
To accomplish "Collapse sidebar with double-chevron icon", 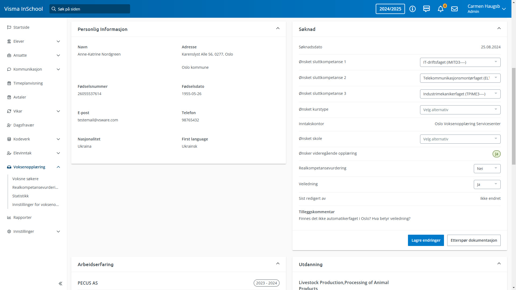I will click(60, 284).
